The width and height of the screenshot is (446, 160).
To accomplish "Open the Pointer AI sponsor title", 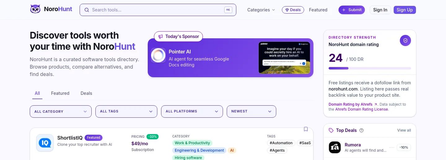I will (180, 52).
